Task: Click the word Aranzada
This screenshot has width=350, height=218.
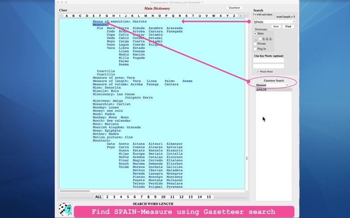Action: [174, 28]
